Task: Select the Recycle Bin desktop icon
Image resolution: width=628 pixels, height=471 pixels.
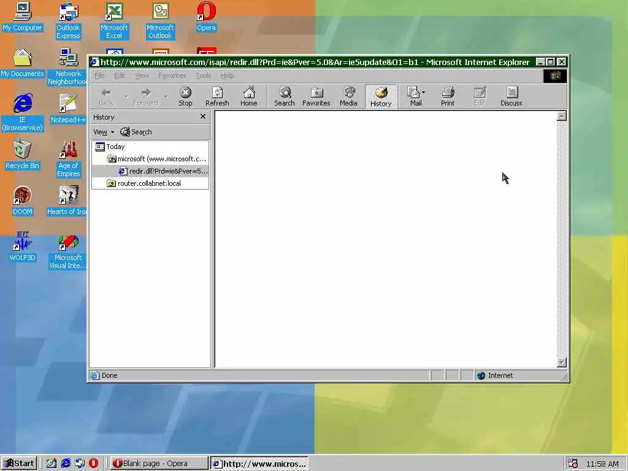Action: click(22, 155)
